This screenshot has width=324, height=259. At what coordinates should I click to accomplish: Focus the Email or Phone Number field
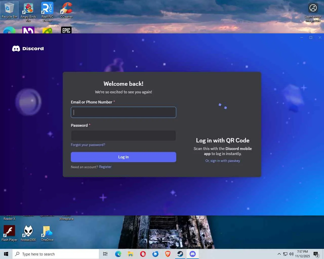coord(124,112)
